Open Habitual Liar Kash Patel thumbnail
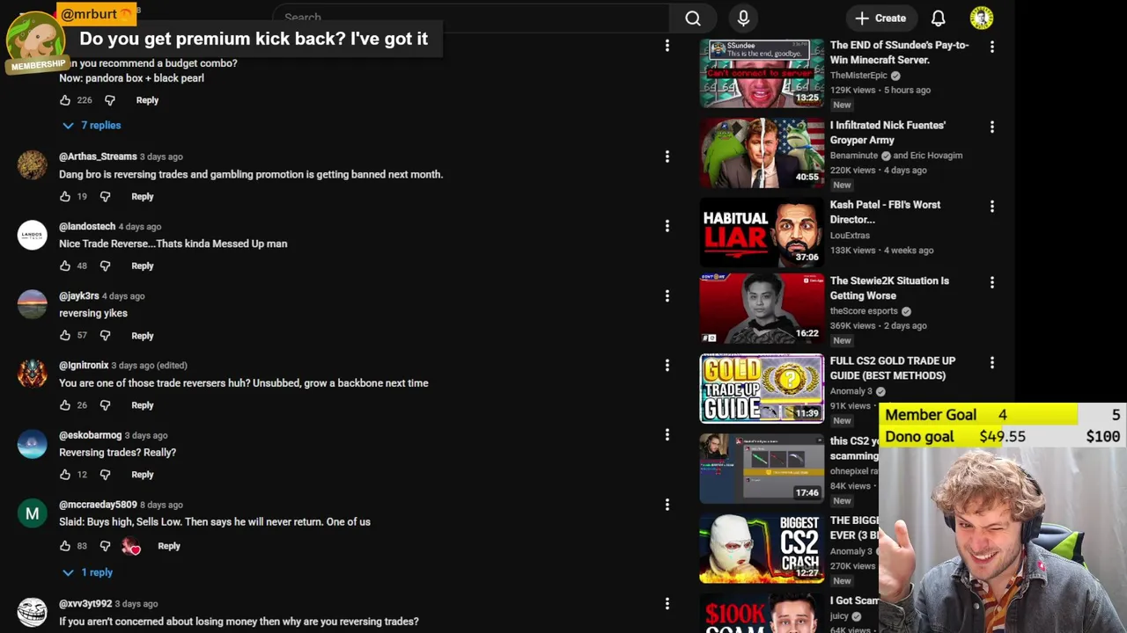Screen dimensions: 1127x633 [x=762, y=232]
